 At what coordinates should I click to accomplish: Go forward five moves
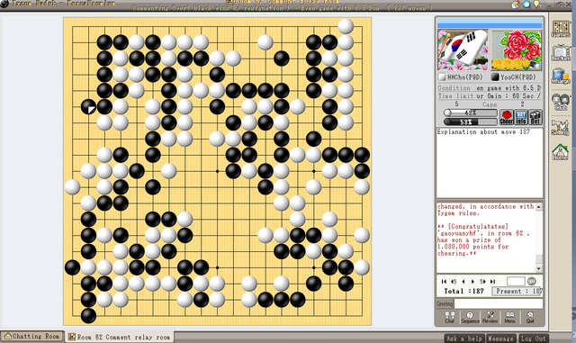[482, 281]
